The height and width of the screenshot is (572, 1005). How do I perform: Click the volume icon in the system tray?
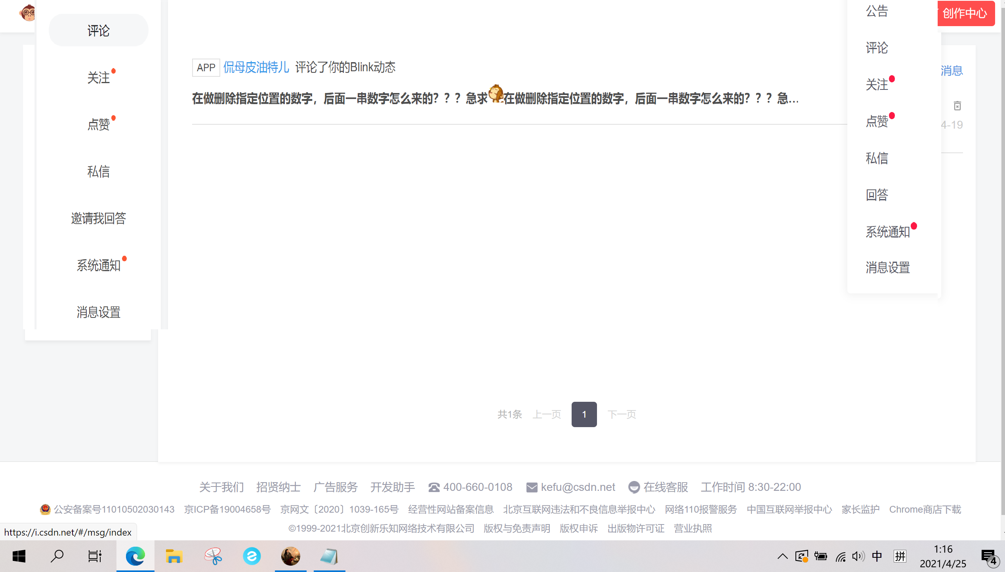click(x=858, y=556)
